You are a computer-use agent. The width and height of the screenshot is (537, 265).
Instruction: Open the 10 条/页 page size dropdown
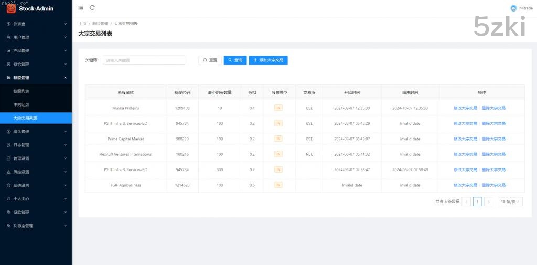(510, 202)
